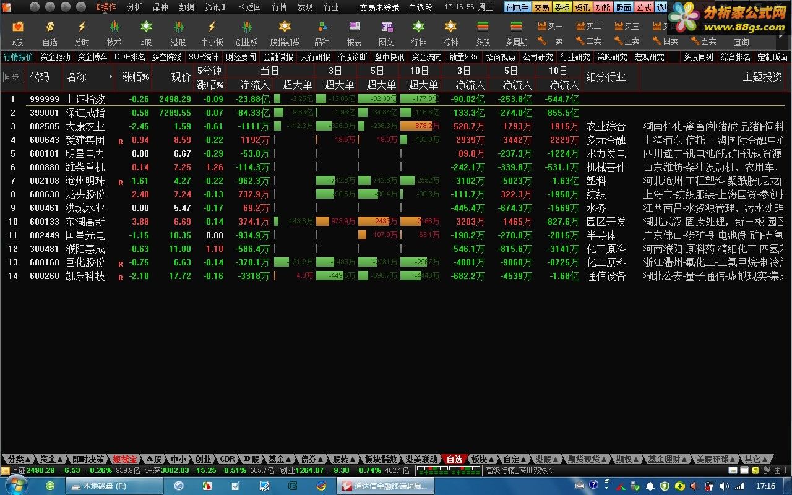The image size is (792, 495).
Task: Open the 发现 menu item
Action: 305,7
